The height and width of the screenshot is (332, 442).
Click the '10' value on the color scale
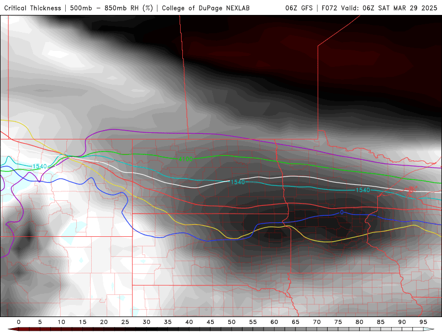[61, 322]
